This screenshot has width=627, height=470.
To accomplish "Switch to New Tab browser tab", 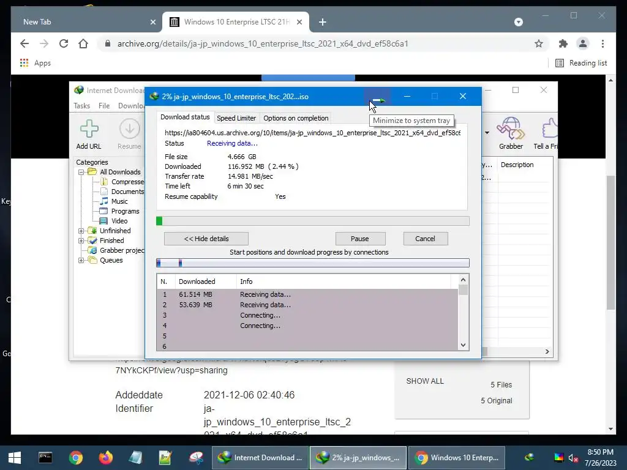I will tap(86, 22).
